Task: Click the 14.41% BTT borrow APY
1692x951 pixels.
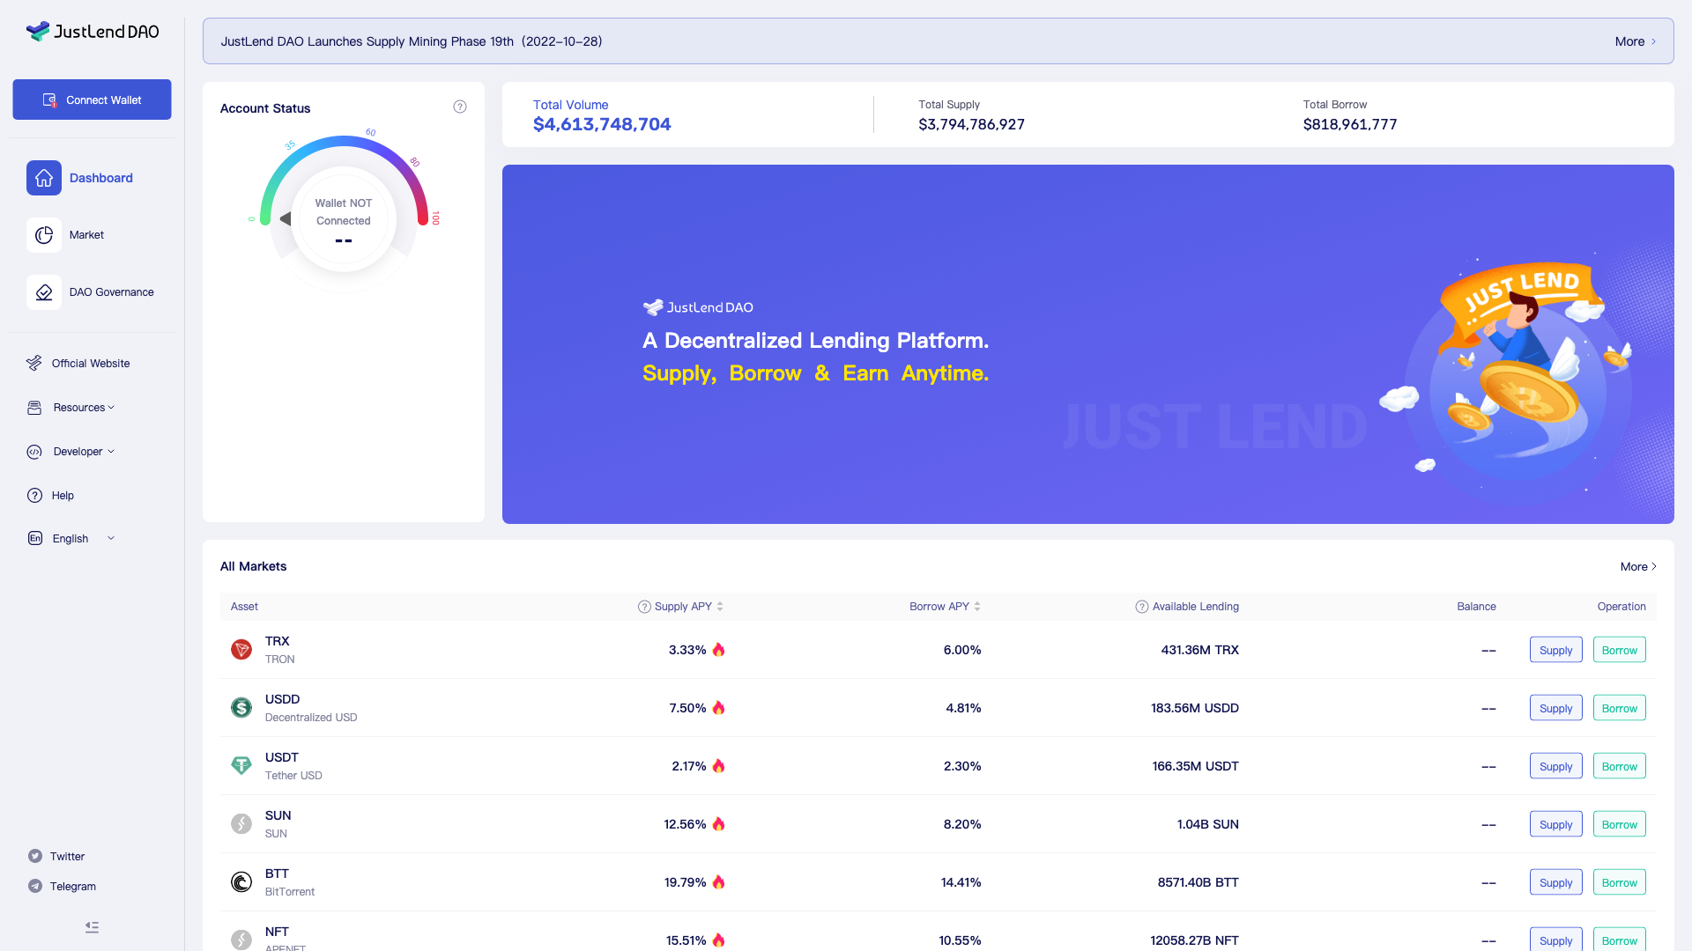Action: [x=961, y=882]
